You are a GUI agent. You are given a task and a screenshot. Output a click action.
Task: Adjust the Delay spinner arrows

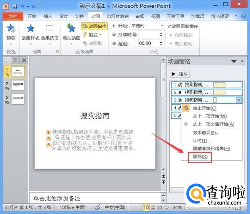click(x=161, y=43)
